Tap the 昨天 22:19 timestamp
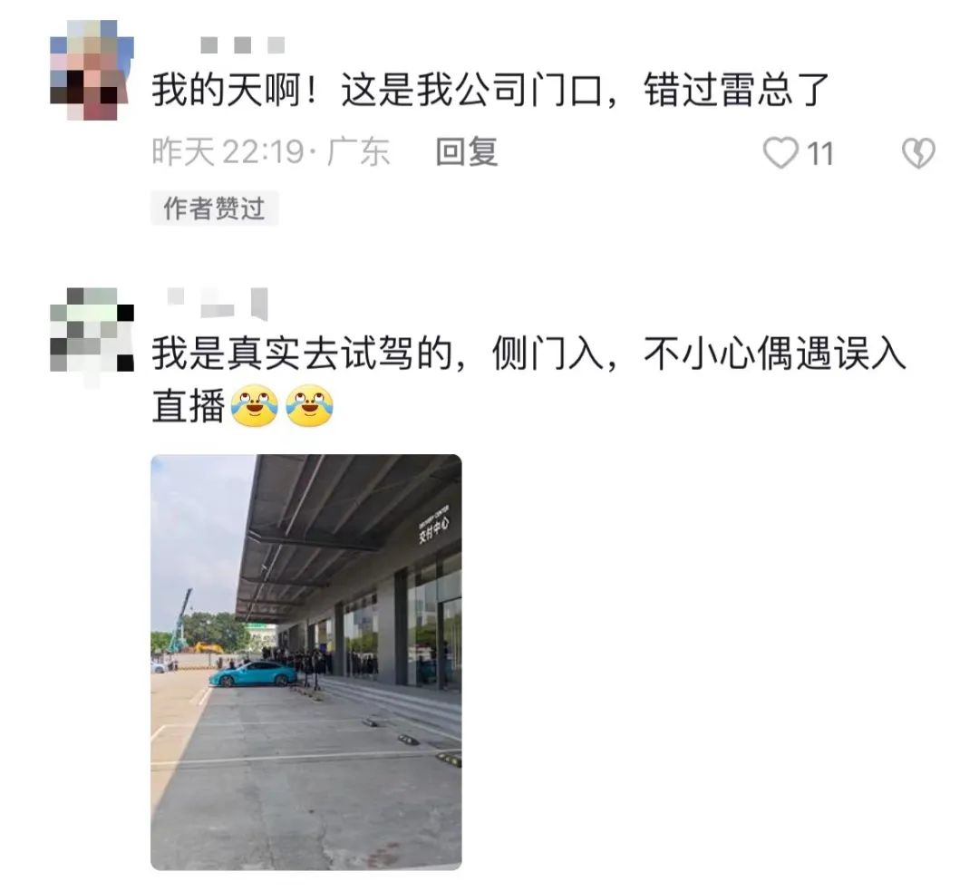979x891 pixels. tap(228, 152)
